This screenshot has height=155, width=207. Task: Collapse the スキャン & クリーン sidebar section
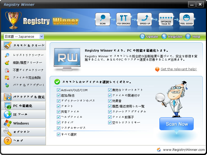pyautogui.click(x=24, y=45)
